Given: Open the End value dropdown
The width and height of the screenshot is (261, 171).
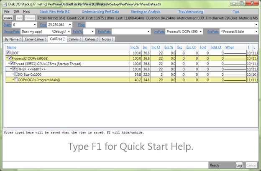Looking at the screenshot, I should coord(70,25).
